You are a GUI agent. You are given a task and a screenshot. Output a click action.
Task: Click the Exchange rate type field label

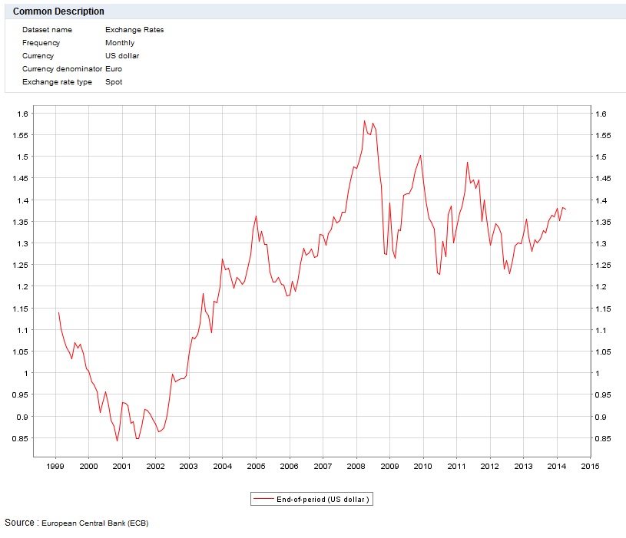tap(57, 82)
